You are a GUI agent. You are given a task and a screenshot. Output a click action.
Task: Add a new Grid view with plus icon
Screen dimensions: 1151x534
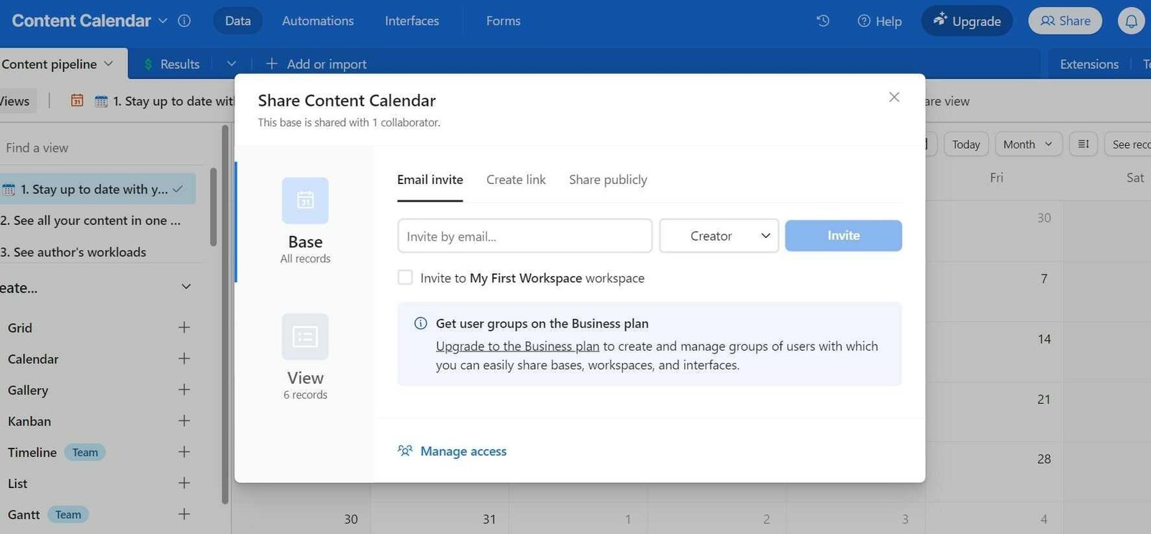184,328
